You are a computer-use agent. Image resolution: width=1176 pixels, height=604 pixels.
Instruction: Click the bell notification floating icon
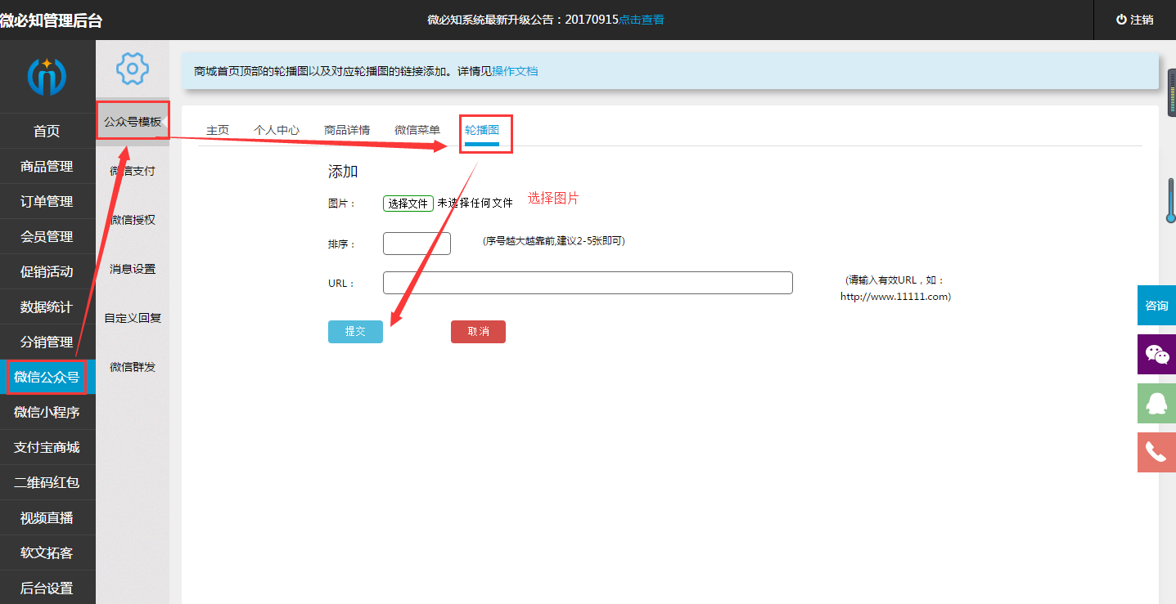[x=1157, y=403]
